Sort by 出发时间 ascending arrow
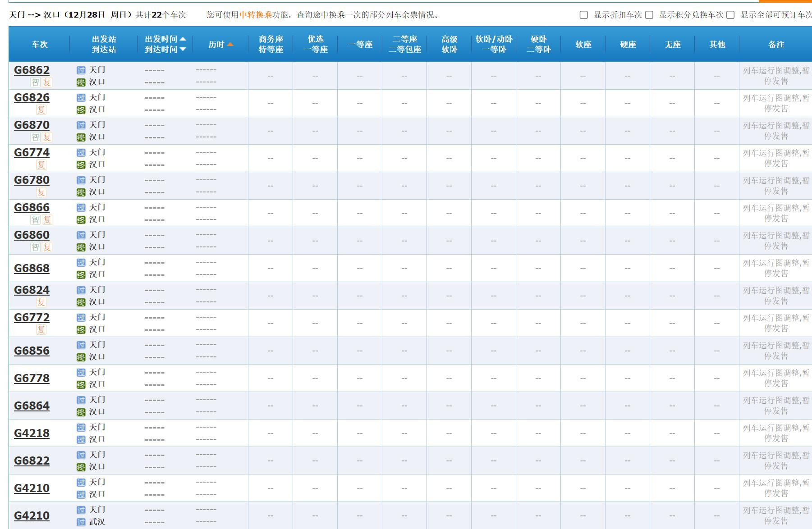Screen dimensions: 812x529 (183, 39)
